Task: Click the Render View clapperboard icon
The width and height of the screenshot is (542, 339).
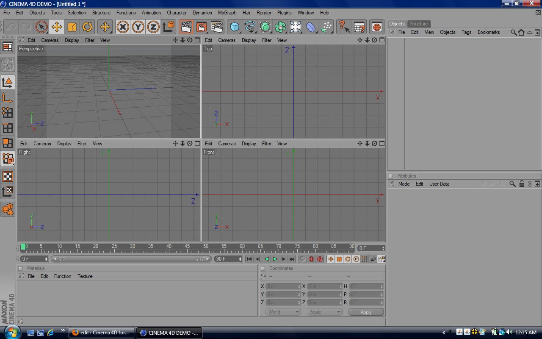Action: click(185, 27)
